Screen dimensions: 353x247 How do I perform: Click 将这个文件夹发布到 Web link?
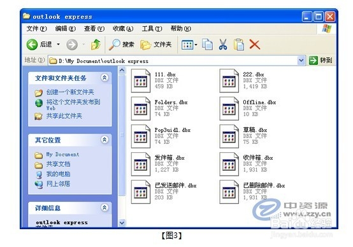(73, 105)
